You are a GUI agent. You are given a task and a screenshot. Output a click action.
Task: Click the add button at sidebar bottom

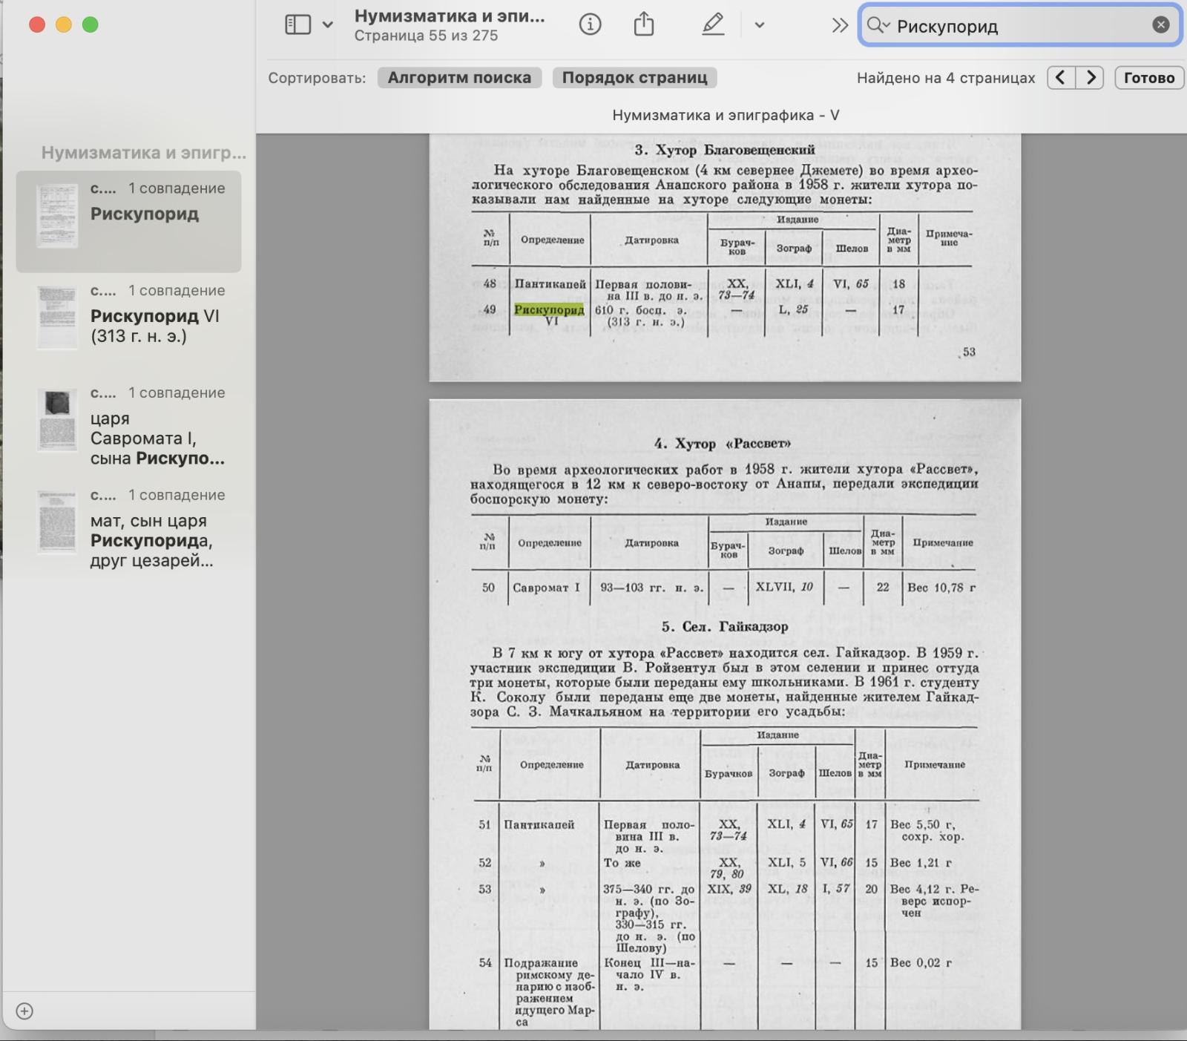[x=24, y=1011]
